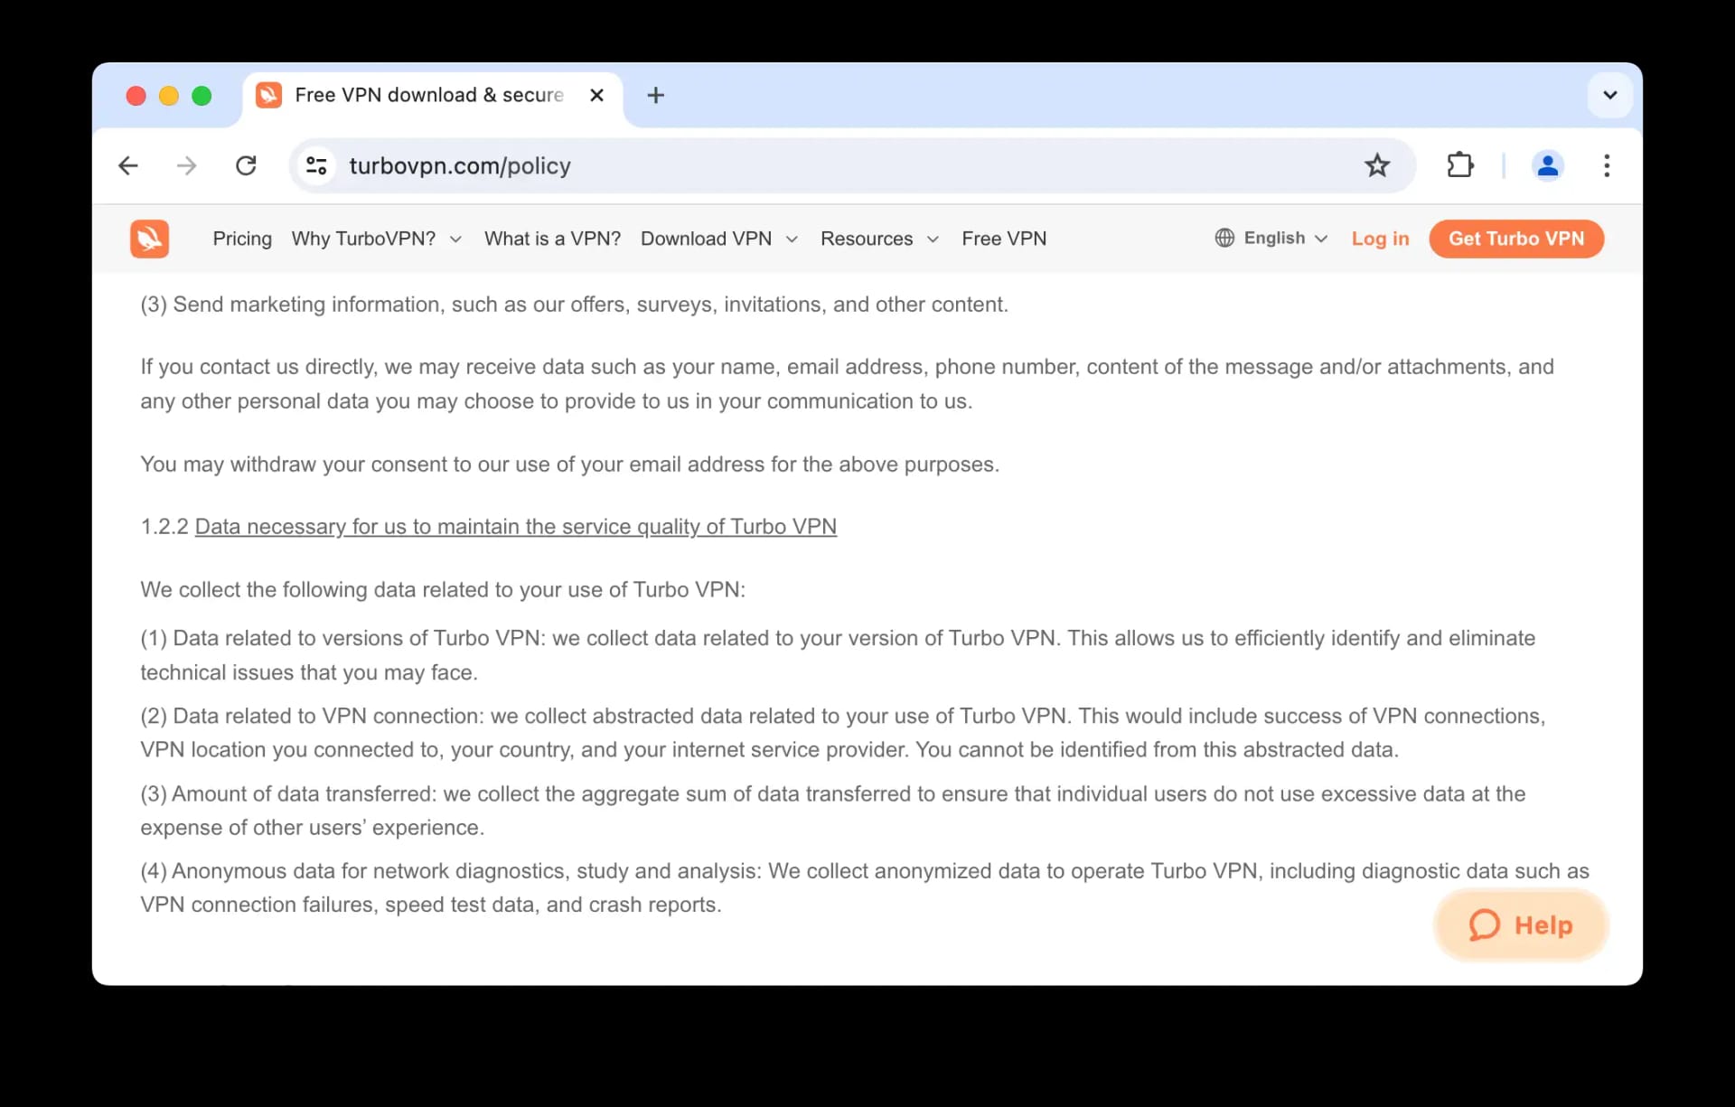Click the Chrome profile/account icon
This screenshot has width=1735, height=1107.
pos(1548,164)
